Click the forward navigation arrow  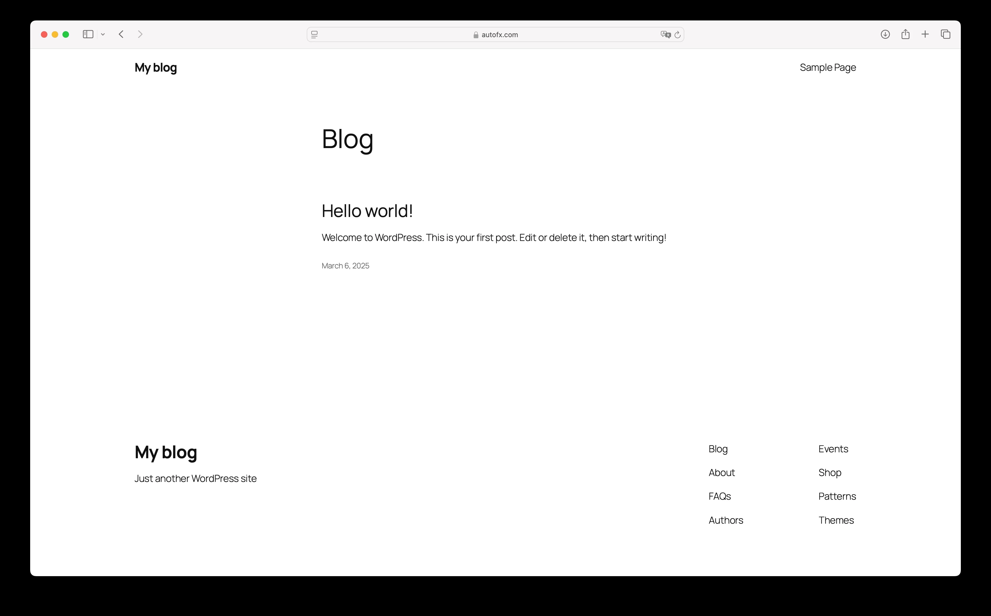(x=140, y=34)
